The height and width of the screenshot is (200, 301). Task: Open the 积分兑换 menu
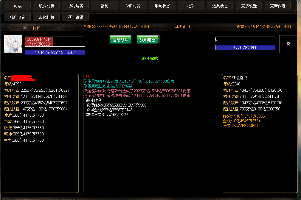46,6
